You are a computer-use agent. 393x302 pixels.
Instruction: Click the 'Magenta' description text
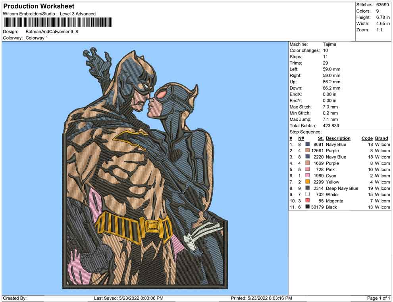(334, 201)
